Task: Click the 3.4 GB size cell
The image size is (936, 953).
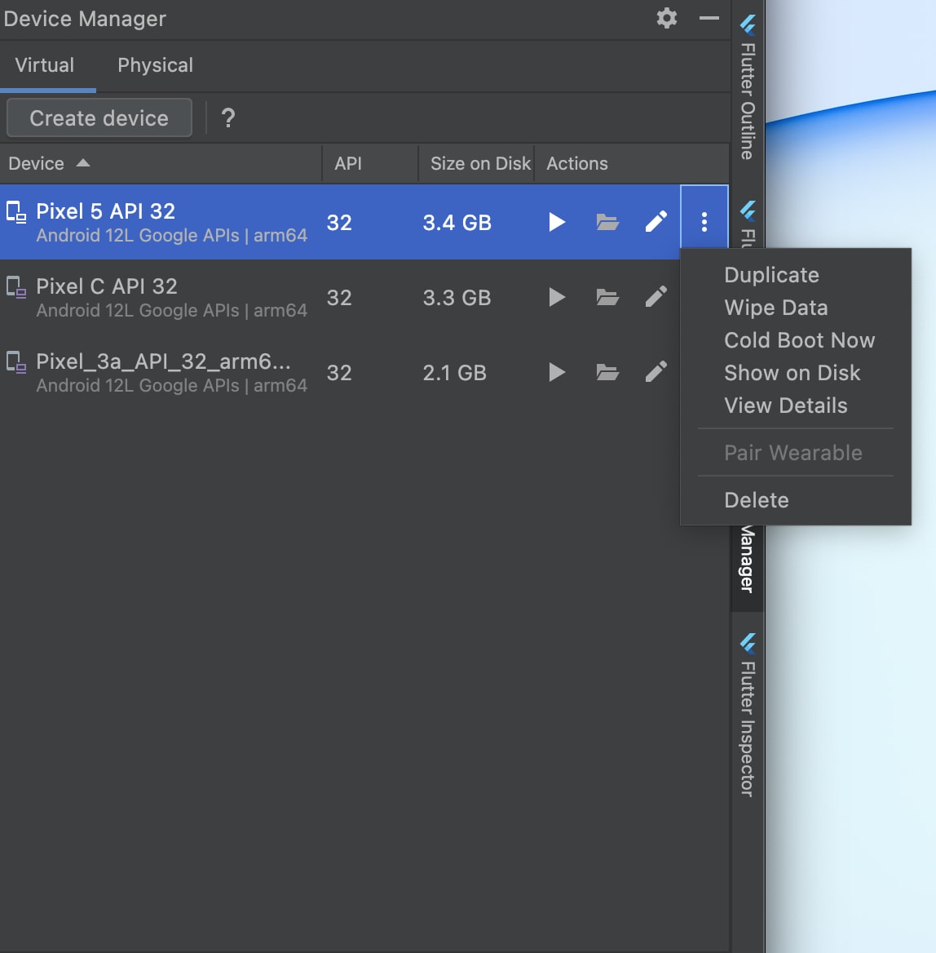Action: pos(457,223)
